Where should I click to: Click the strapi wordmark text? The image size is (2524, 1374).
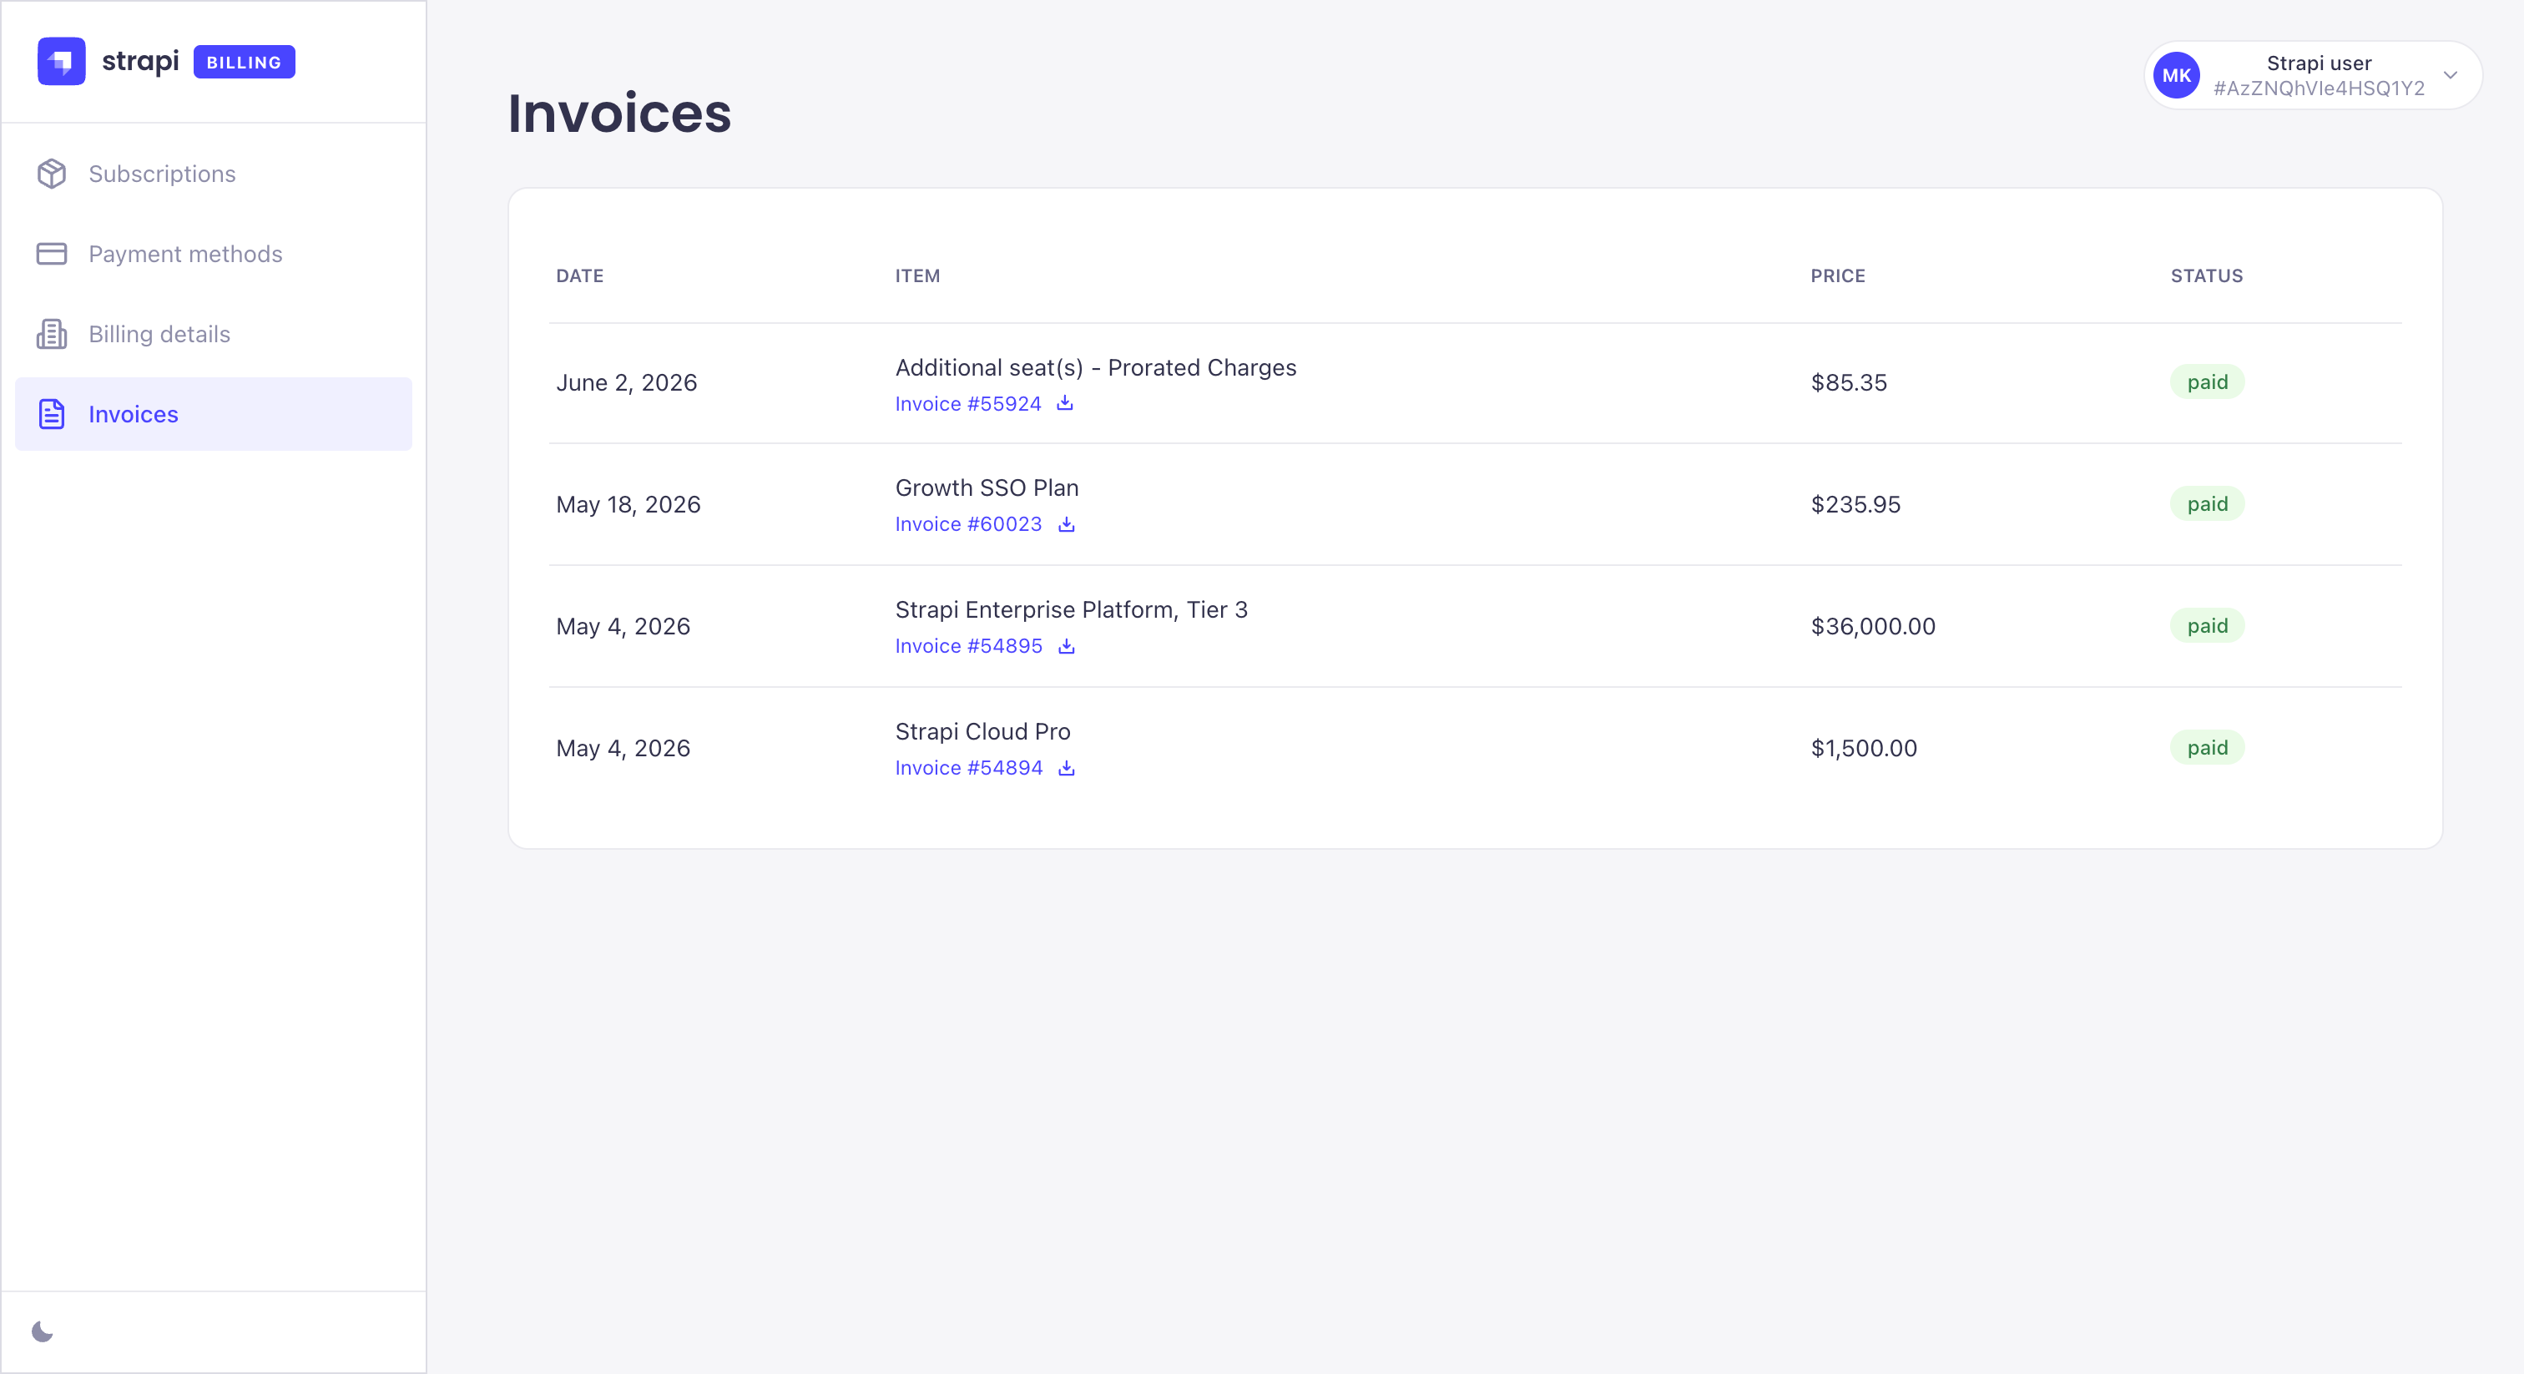140,62
